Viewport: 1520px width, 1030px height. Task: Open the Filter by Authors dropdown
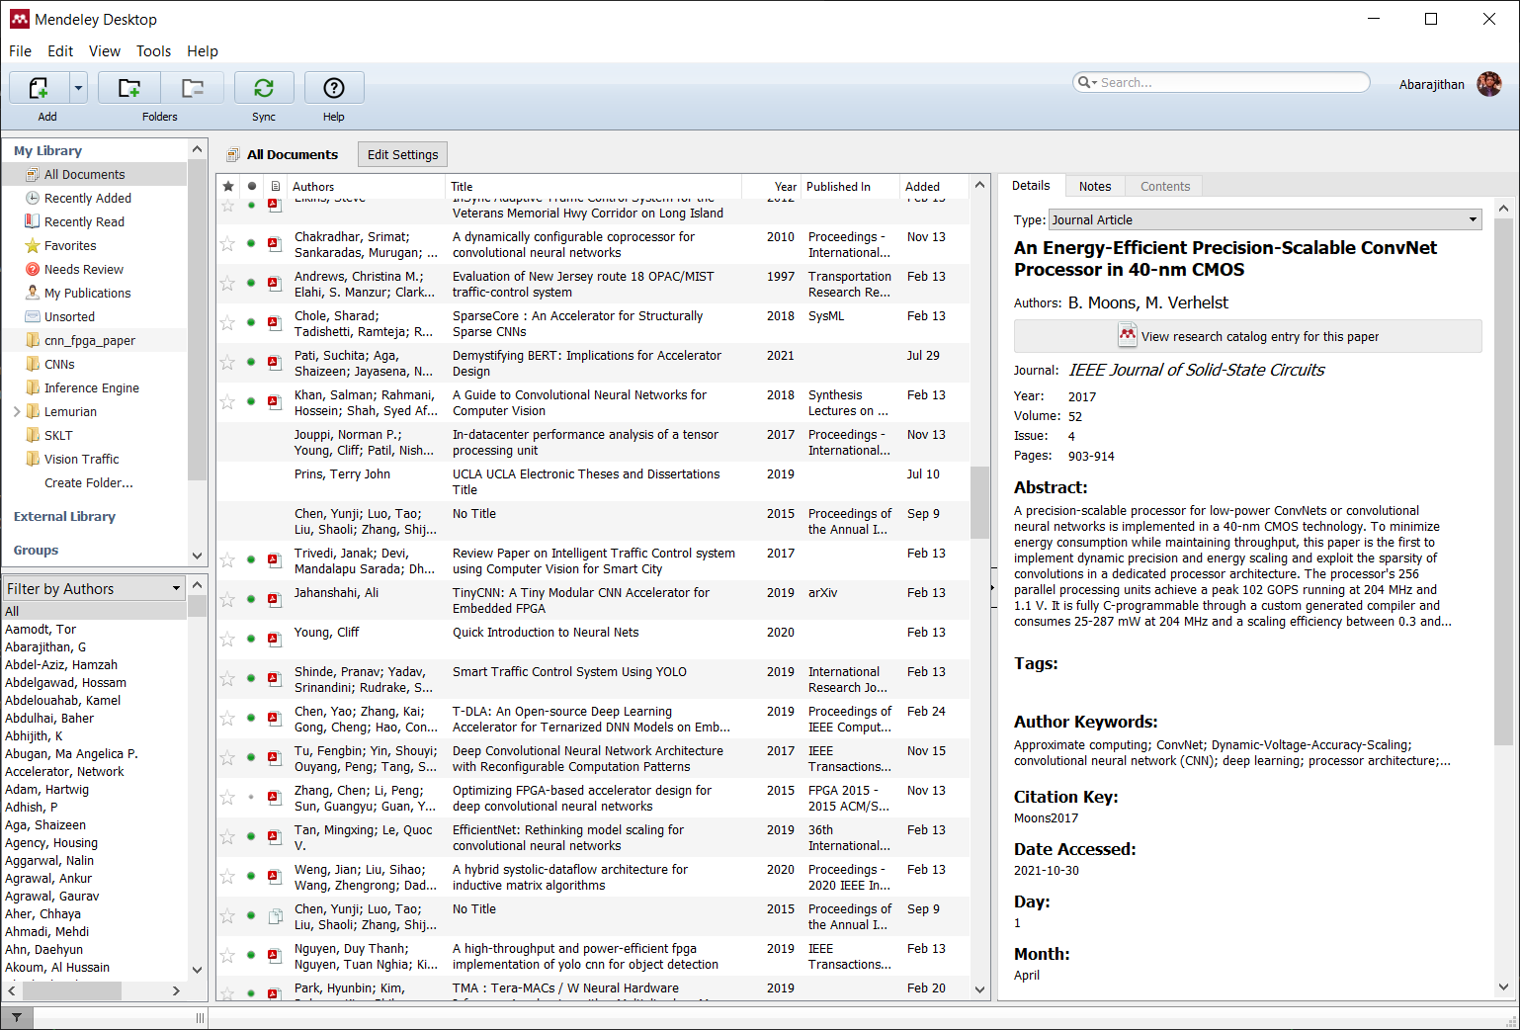[x=94, y=589]
